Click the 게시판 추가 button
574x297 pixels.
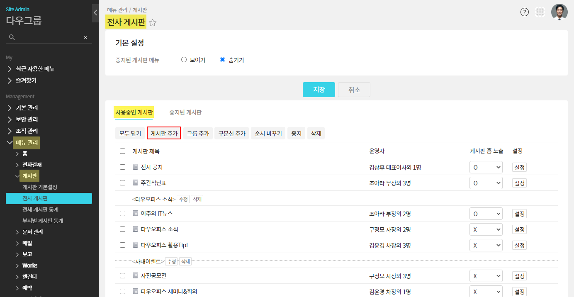pyautogui.click(x=164, y=133)
